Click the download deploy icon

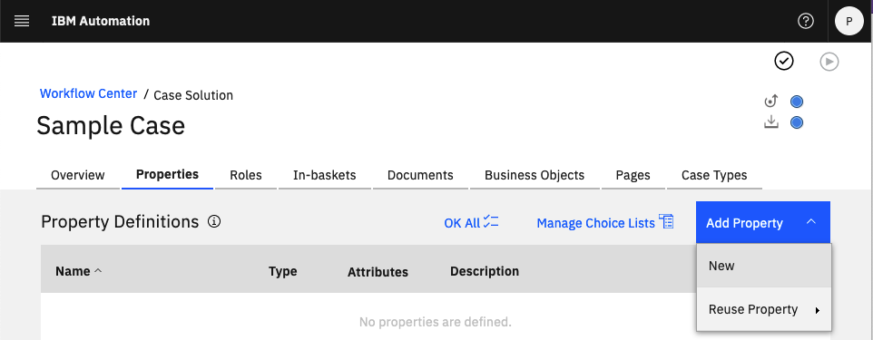(771, 121)
